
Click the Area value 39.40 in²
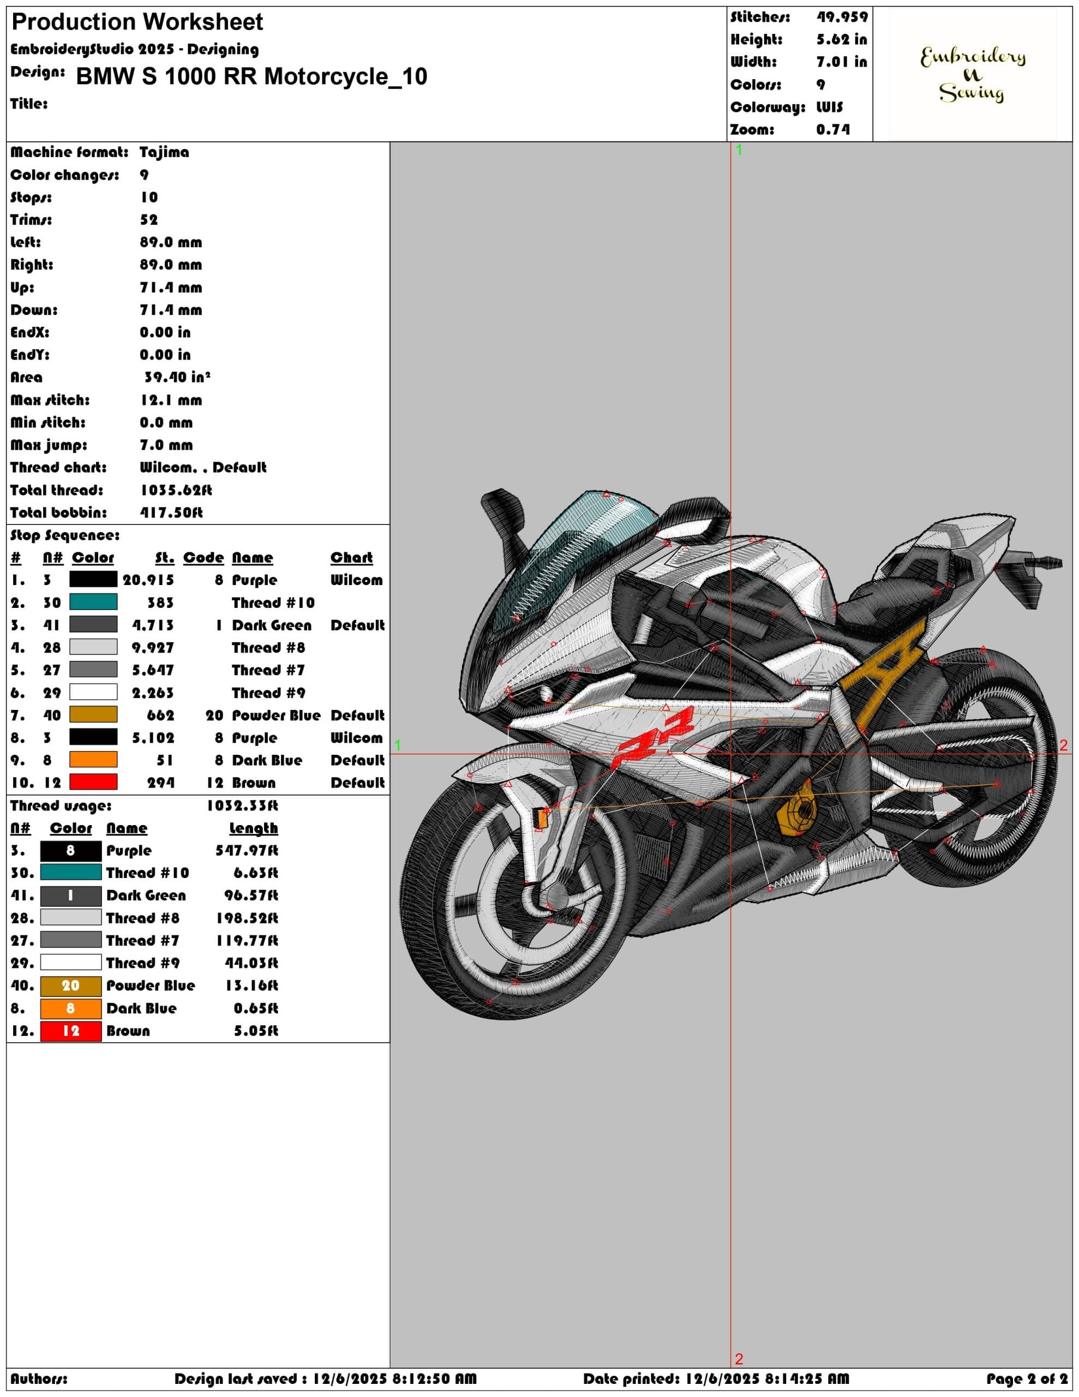(177, 378)
